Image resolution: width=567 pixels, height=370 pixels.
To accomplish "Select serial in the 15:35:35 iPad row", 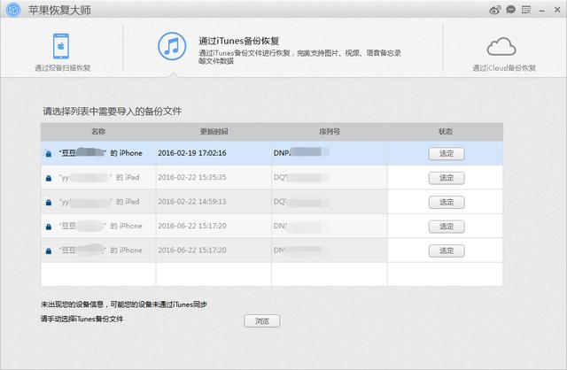I will click(x=301, y=177).
